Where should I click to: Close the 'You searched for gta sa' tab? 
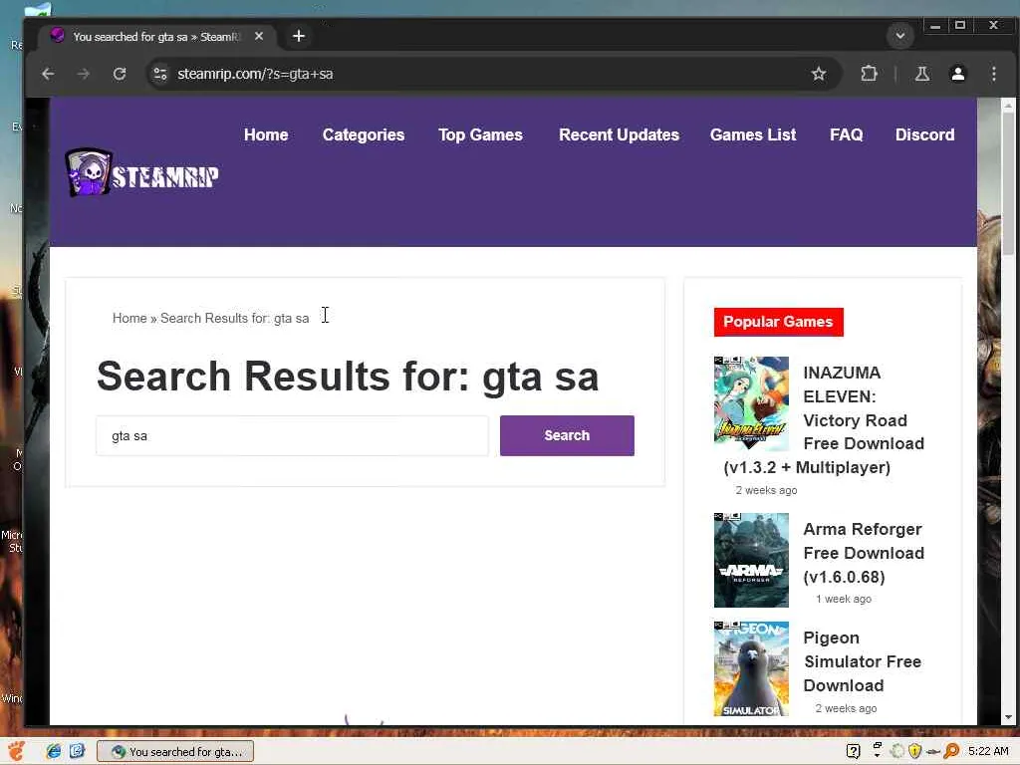pyautogui.click(x=259, y=37)
